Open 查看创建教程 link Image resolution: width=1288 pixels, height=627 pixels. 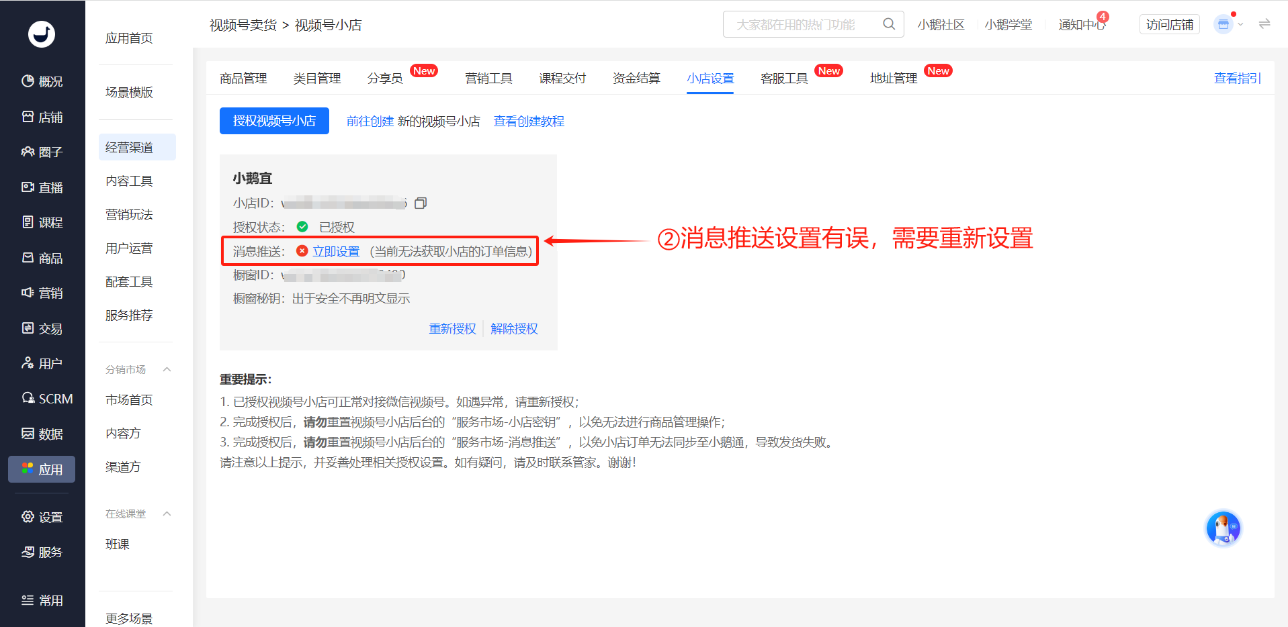[529, 121]
